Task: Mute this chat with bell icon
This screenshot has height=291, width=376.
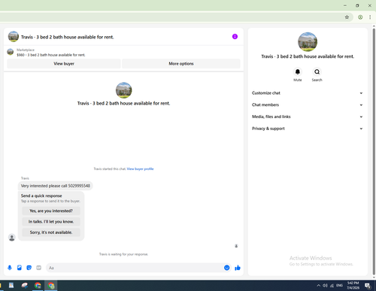Action: point(298,72)
